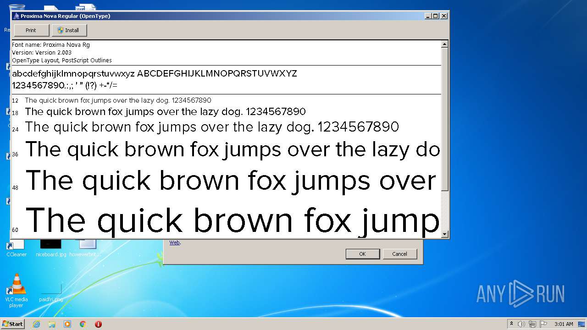Click the 36-point quick brown fox sample
587x330 pixels.
(x=233, y=150)
